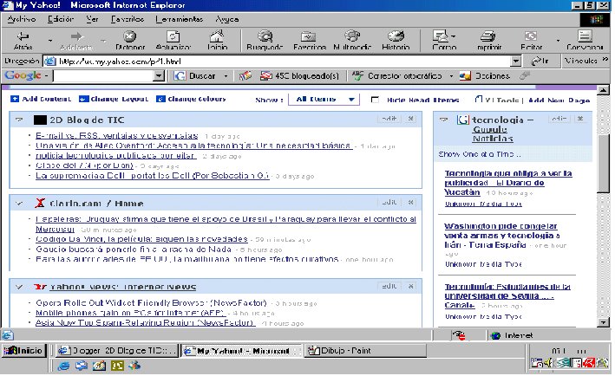Click the Ir go button
Viewport: 615px width, 376px height.
tap(540, 62)
